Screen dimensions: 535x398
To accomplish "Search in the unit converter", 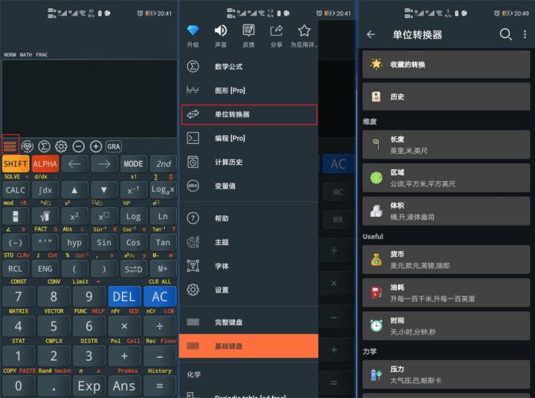I will tap(506, 34).
